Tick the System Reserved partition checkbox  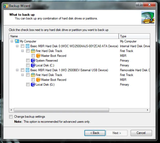pyautogui.click(x=28, y=61)
